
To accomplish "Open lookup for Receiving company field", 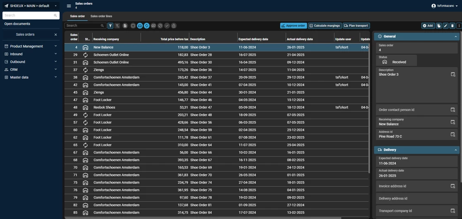I will [452, 122].
